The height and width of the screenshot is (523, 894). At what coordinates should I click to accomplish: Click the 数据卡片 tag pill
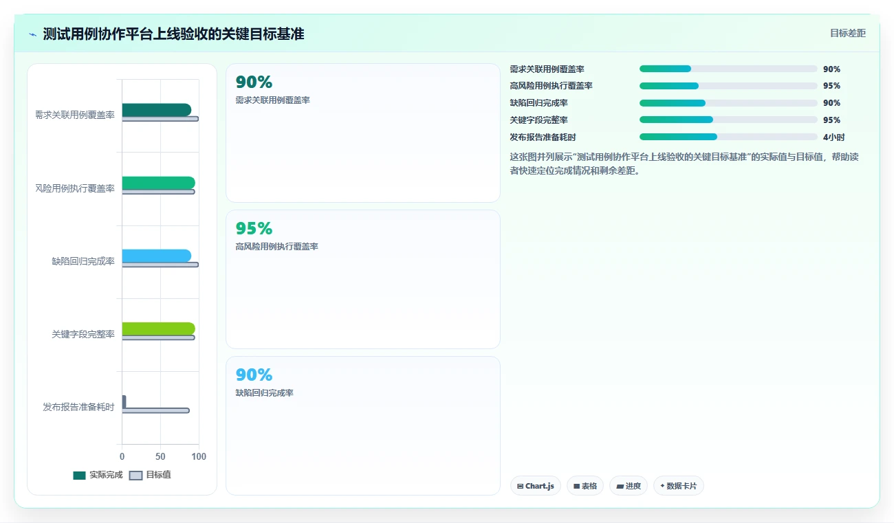pyautogui.click(x=679, y=486)
